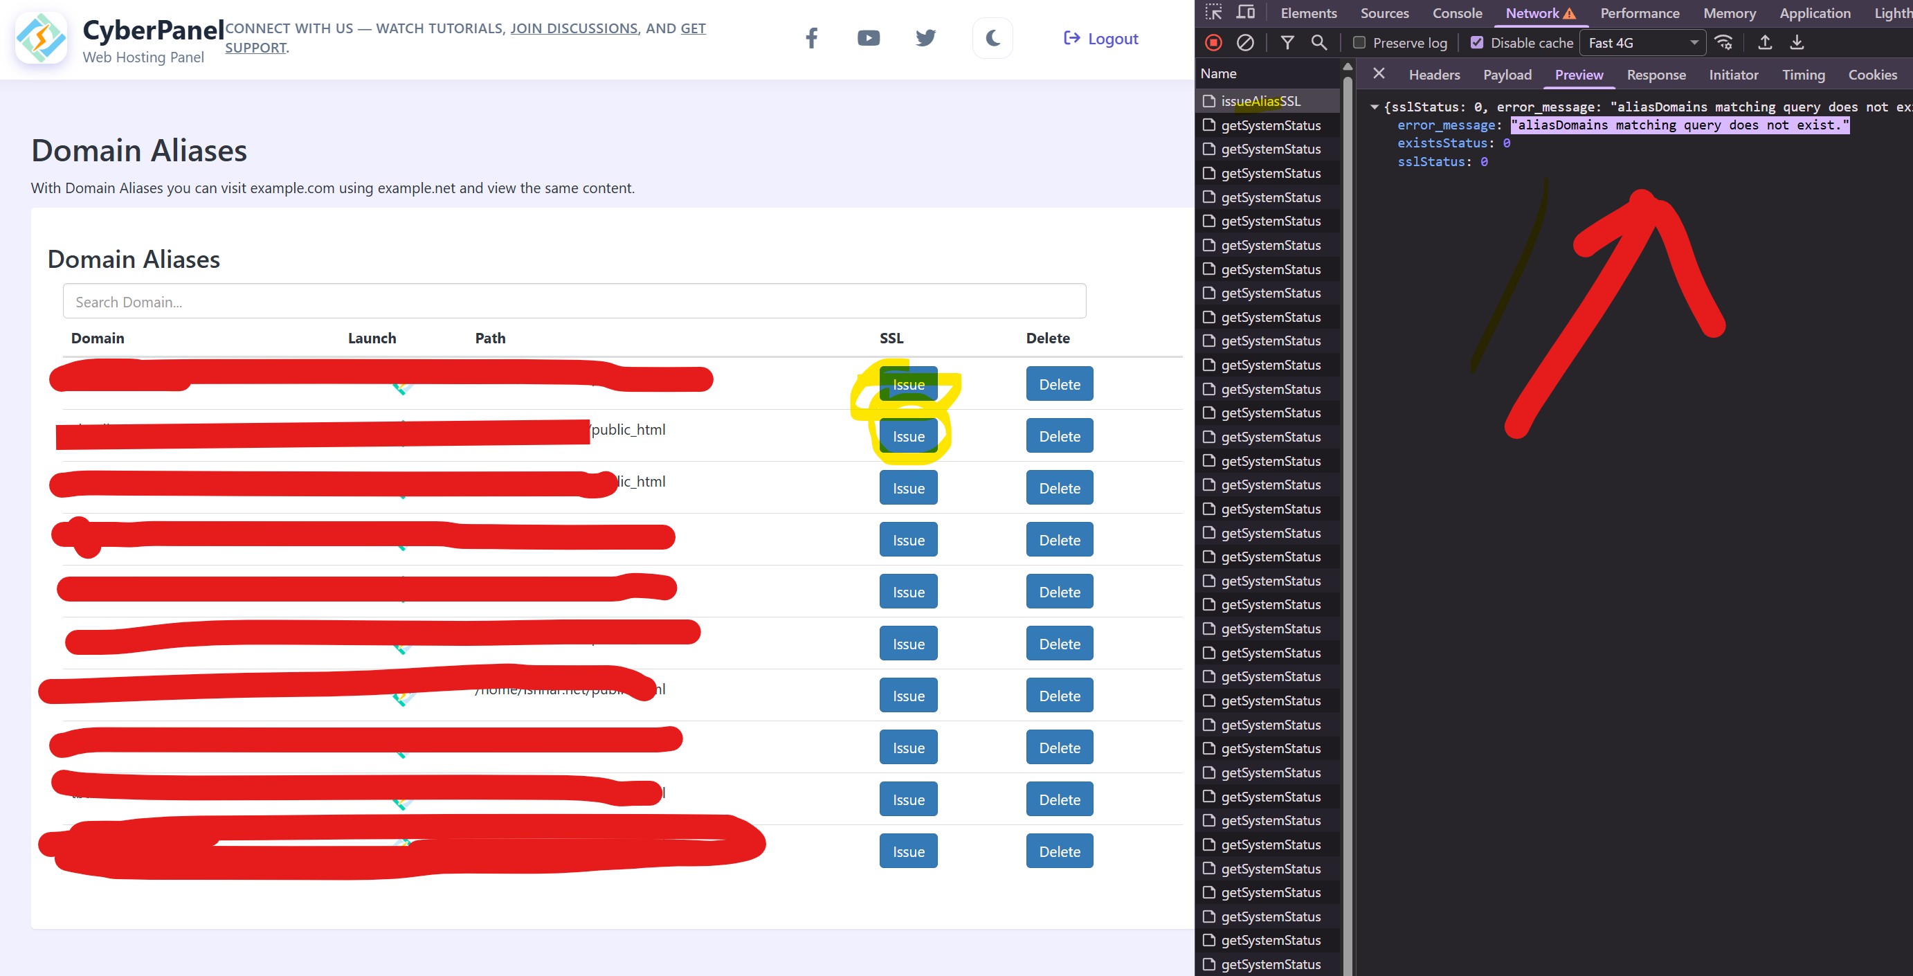Open the Fast 4G throttling dropdown
The height and width of the screenshot is (976, 1913).
[1642, 43]
